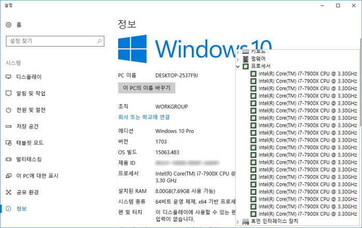The image size is (362, 228).
Task: Expand the 펌웨어 tree node
Action: (238, 59)
